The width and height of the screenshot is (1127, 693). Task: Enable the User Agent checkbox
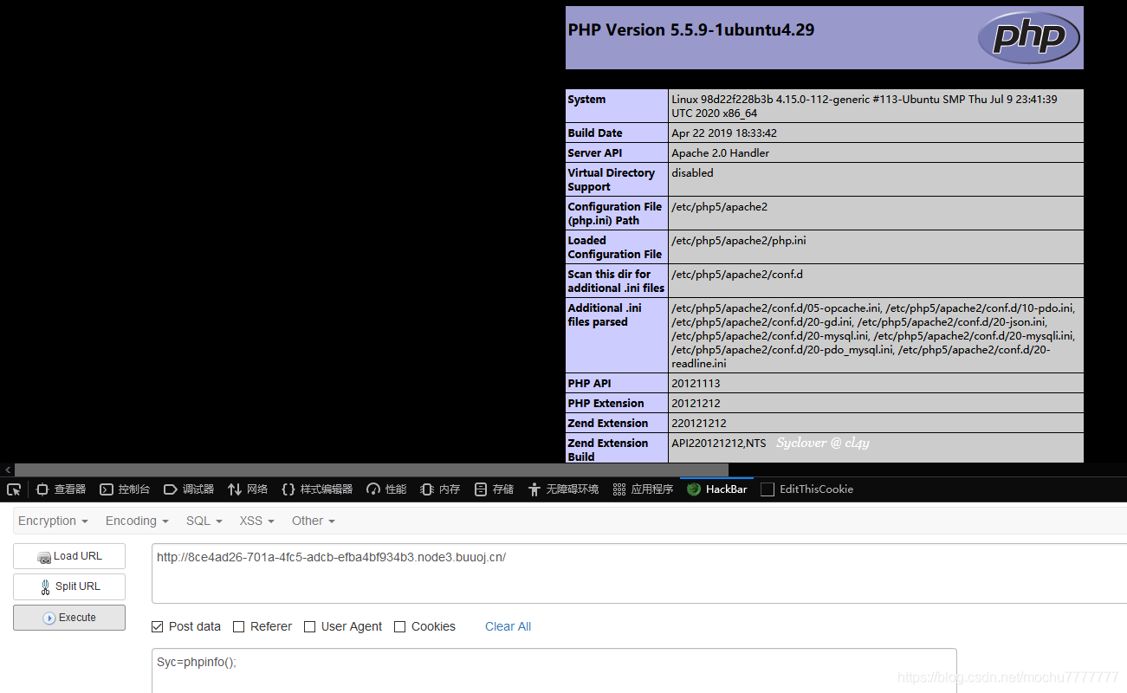(x=309, y=626)
